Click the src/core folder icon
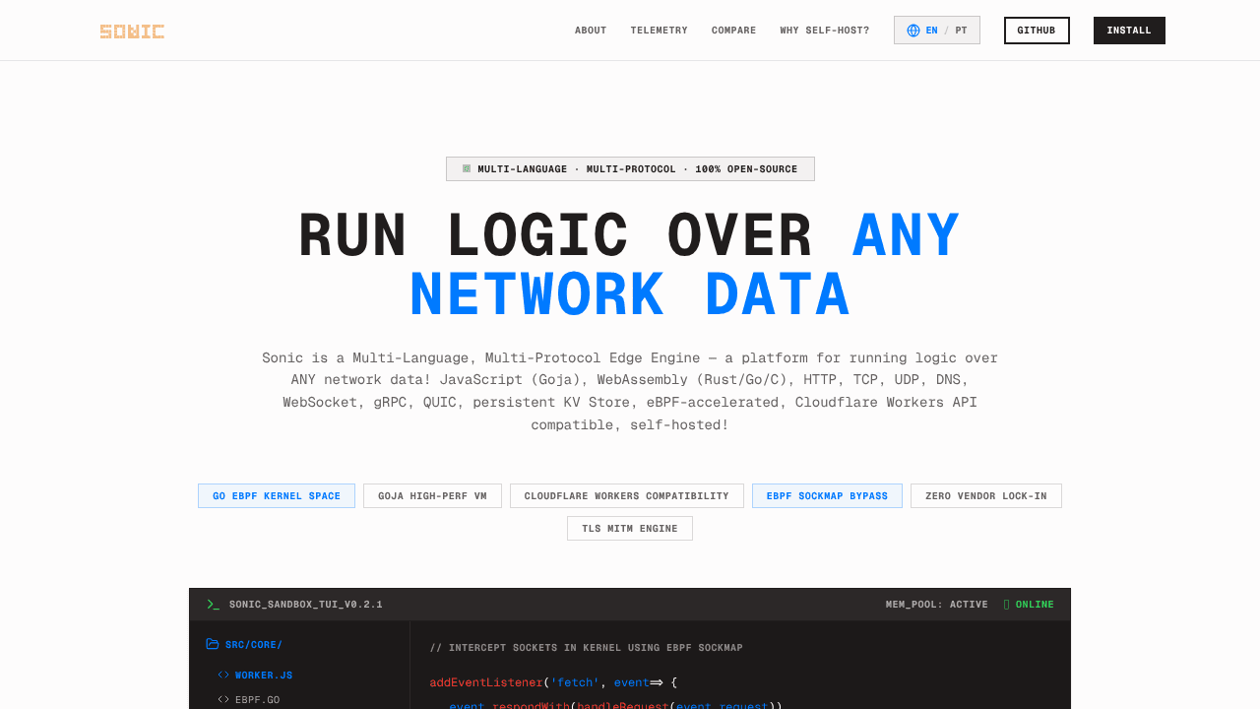This screenshot has width=1260, height=709. pyautogui.click(x=213, y=645)
